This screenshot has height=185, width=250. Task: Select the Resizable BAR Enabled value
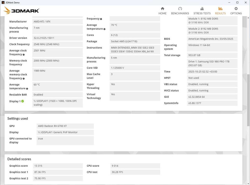coord(58,94)
